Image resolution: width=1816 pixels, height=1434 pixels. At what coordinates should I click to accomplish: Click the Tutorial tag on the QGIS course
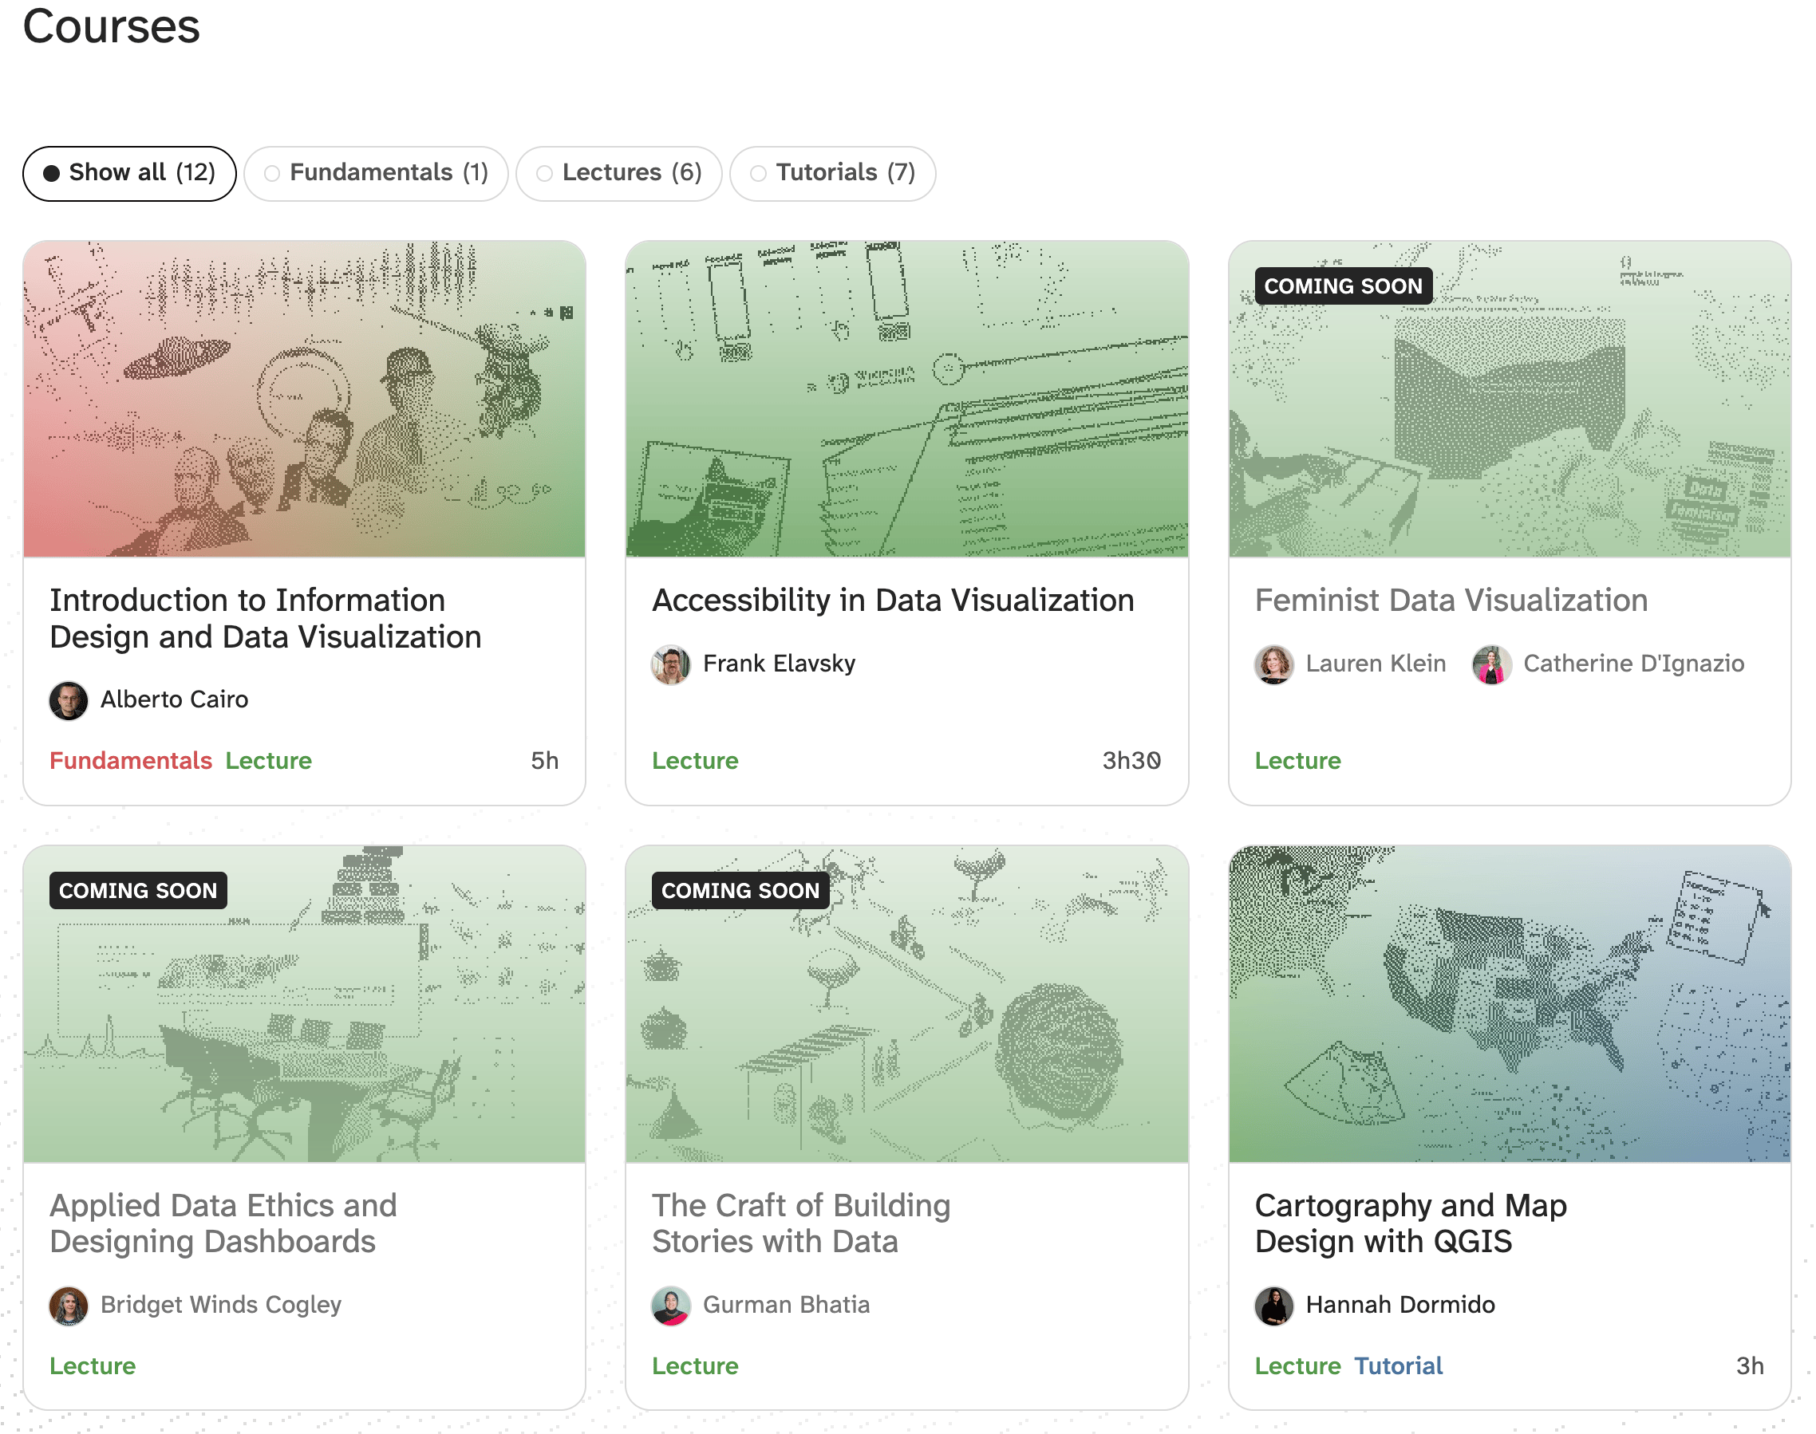tap(1399, 1367)
